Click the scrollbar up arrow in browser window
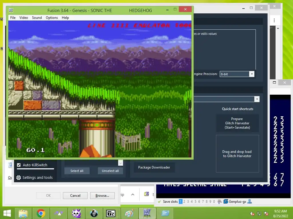The image size is (293, 219). (x=278, y=28)
